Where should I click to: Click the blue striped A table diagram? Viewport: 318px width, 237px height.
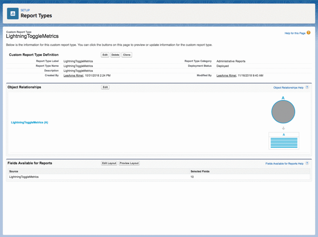tap(284, 141)
